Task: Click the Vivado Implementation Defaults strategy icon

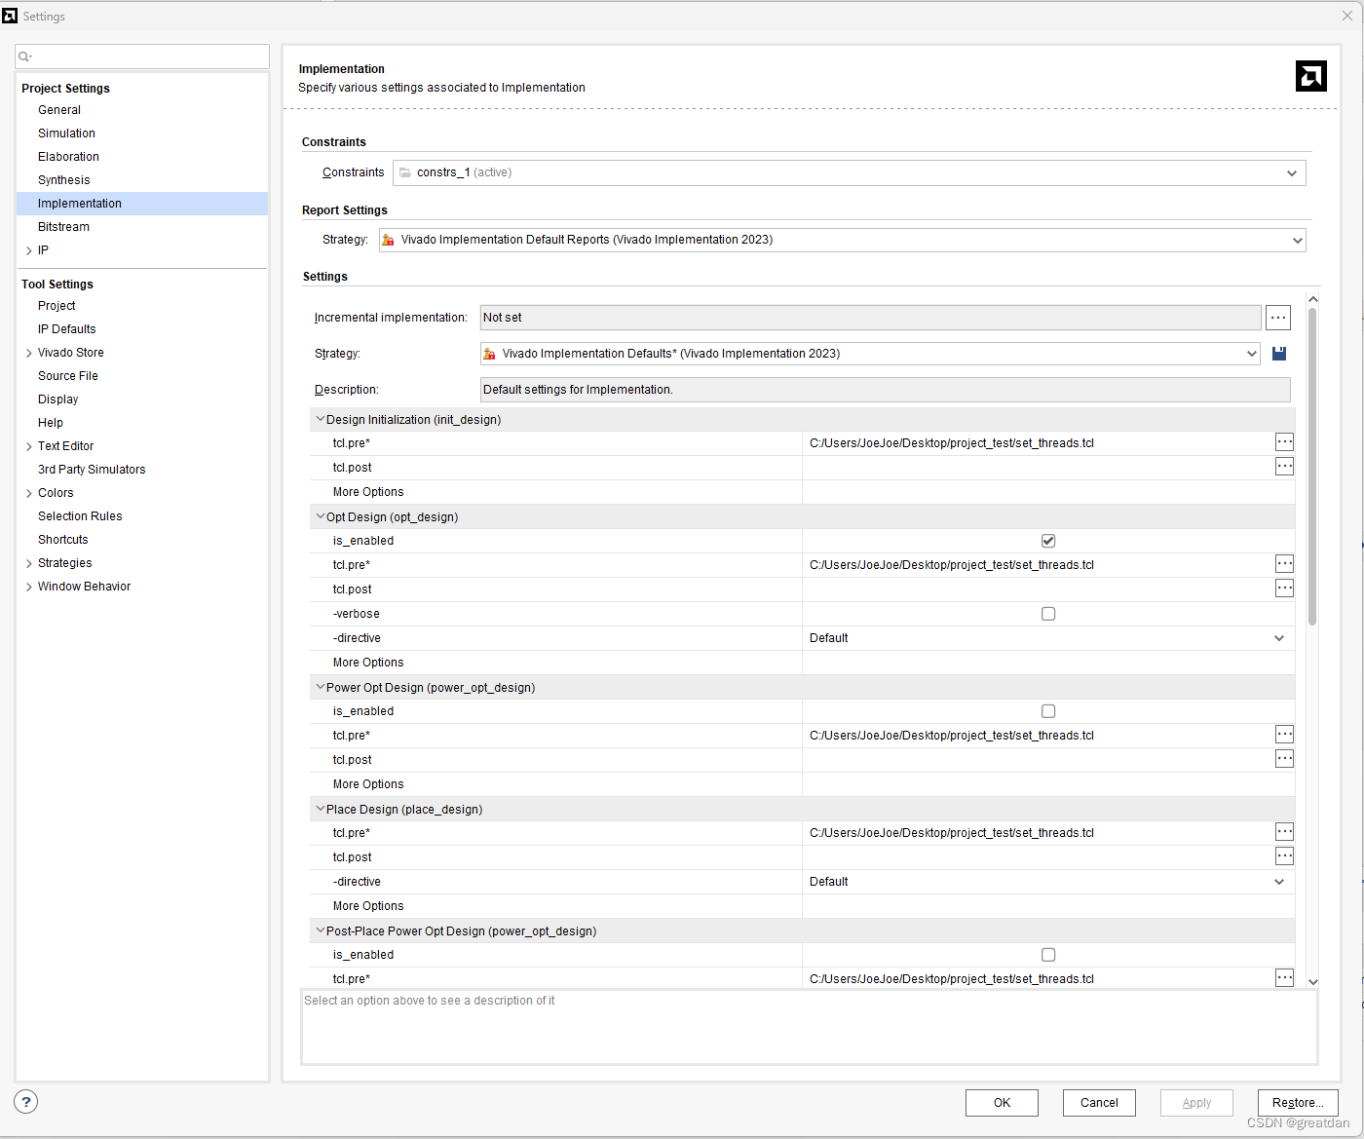Action: [x=489, y=354]
